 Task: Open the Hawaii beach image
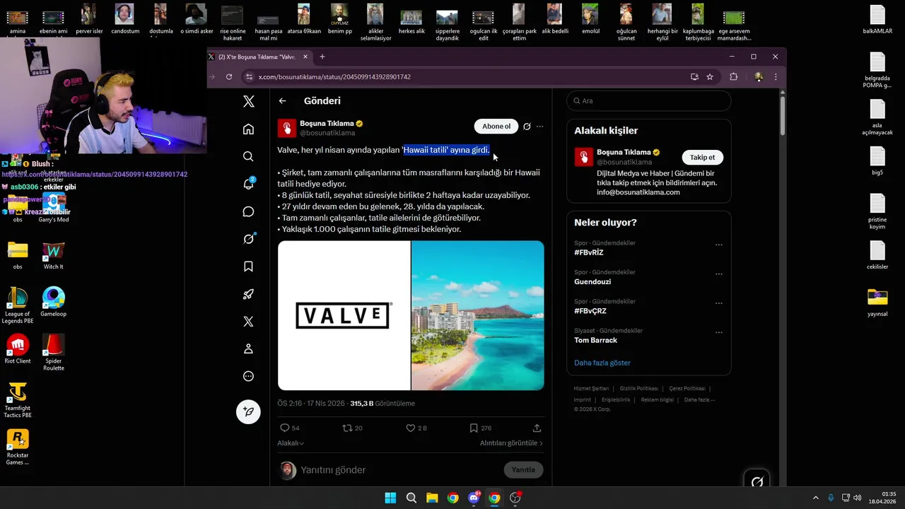tap(478, 315)
